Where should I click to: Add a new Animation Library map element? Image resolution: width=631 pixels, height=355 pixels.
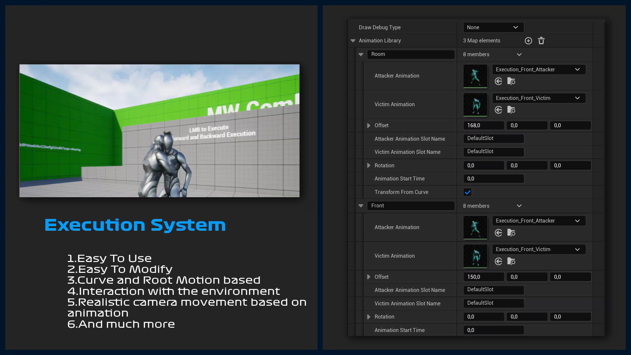point(528,41)
